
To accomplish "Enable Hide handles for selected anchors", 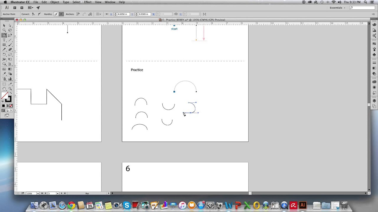I will (x=61, y=14).
